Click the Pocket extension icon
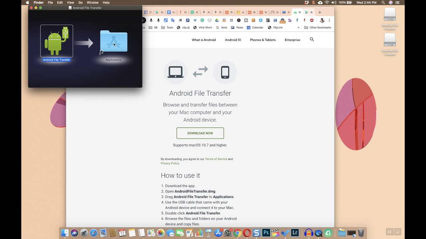 pyautogui.click(x=210, y=20)
